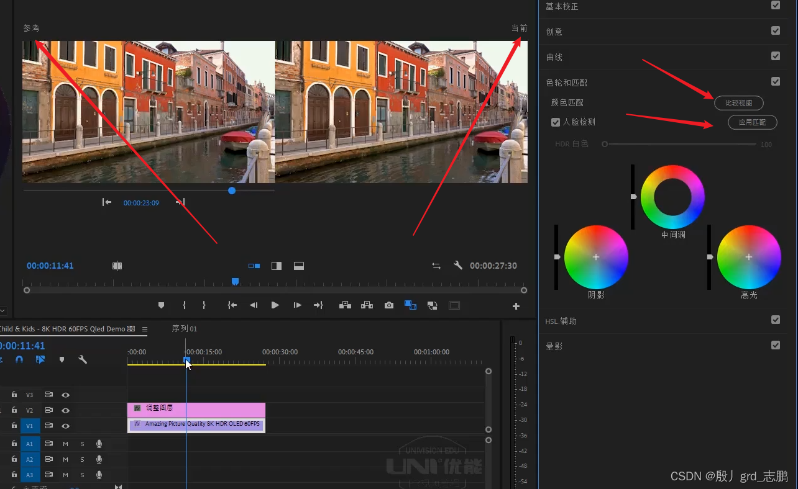Solo the A3 track
This screenshot has width=798, height=489.
tap(82, 475)
